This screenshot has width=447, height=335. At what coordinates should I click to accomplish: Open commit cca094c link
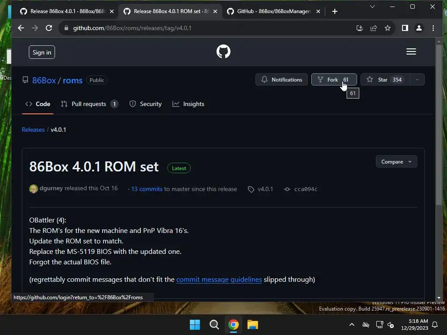coord(306,189)
